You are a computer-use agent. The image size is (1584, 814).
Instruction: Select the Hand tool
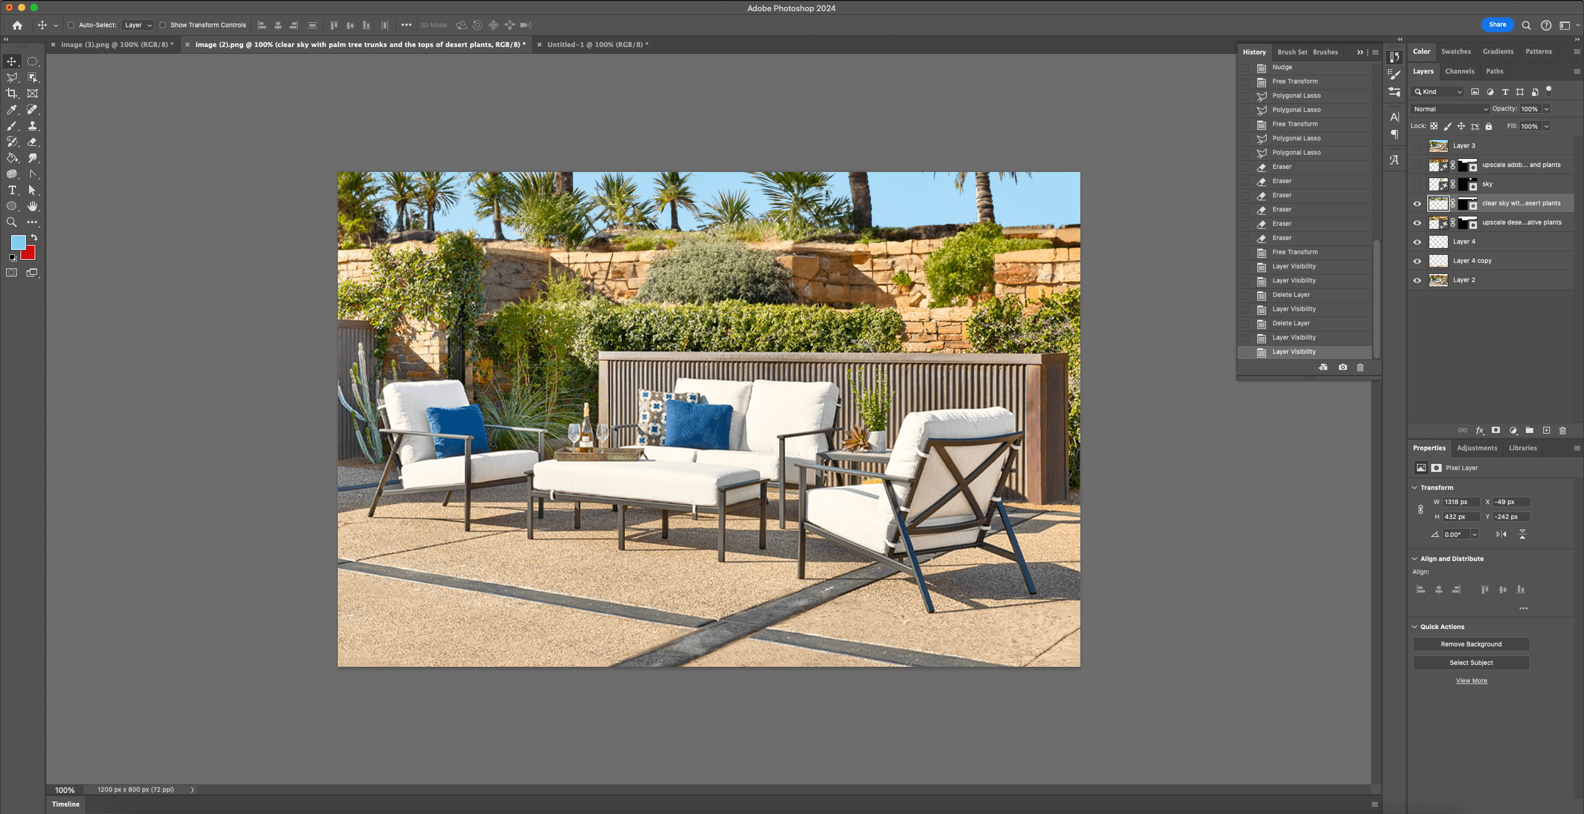[x=32, y=206]
